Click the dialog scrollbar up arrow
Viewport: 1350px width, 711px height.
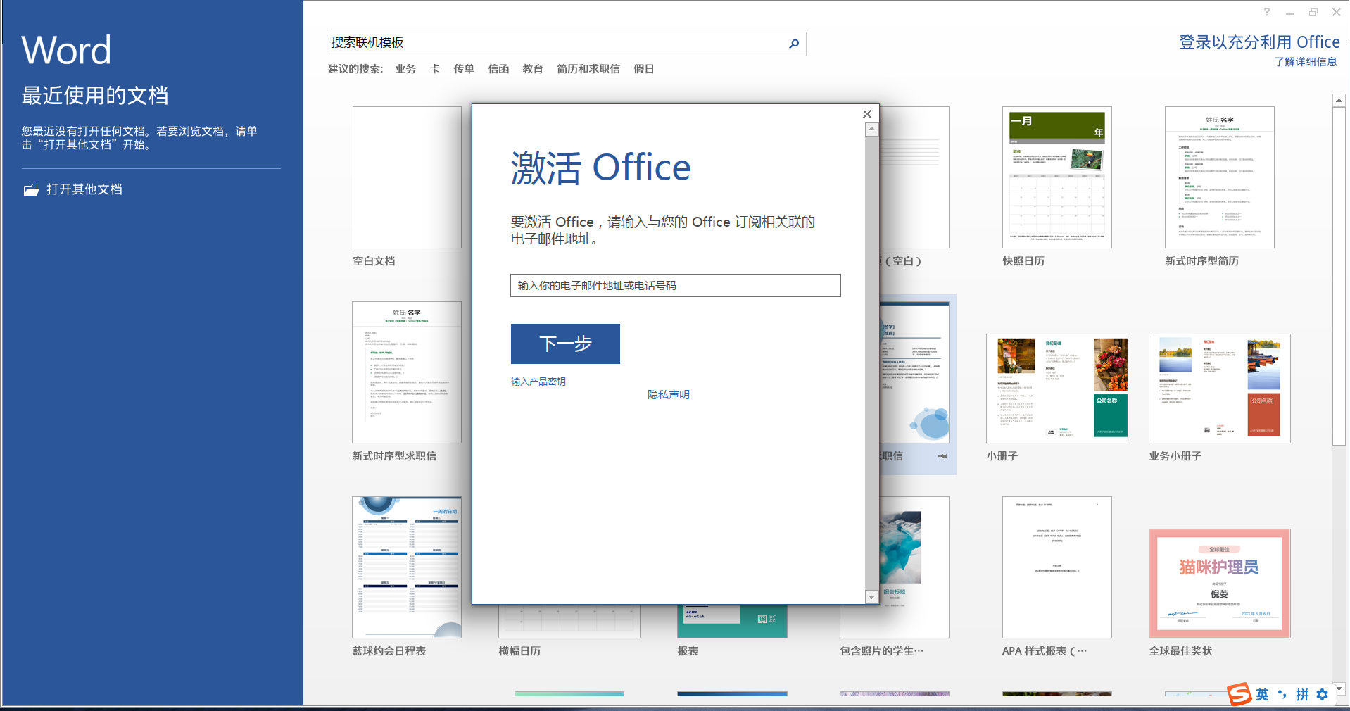pyautogui.click(x=872, y=130)
